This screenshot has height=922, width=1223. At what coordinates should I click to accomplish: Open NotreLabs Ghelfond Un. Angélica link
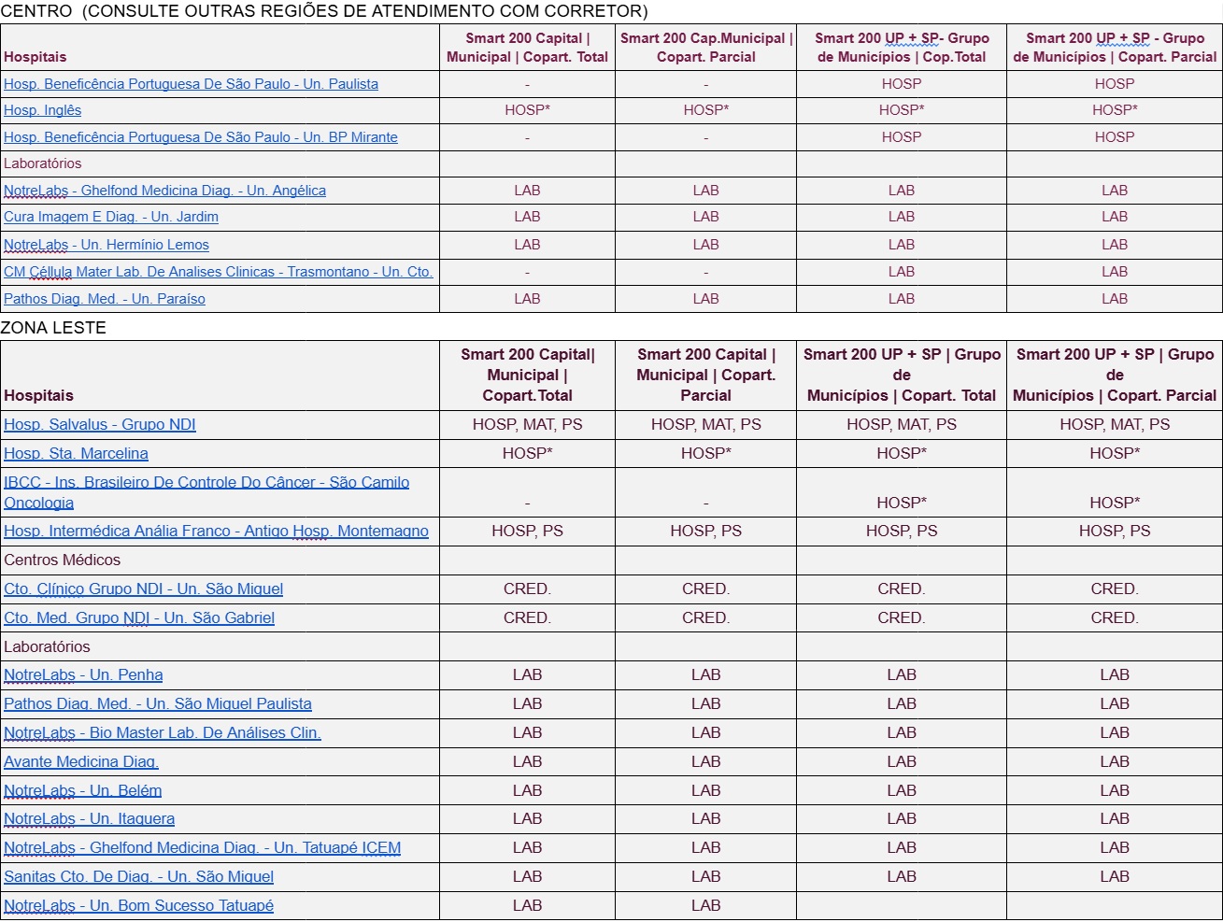click(x=164, y=191)
